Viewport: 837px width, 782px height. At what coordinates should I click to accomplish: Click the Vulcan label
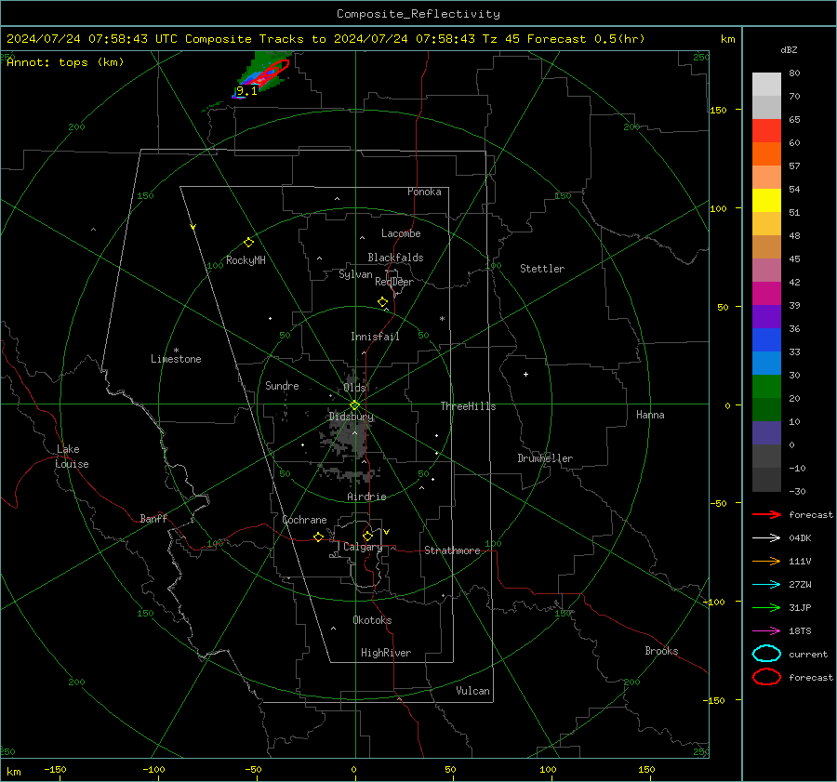(472, 691)
